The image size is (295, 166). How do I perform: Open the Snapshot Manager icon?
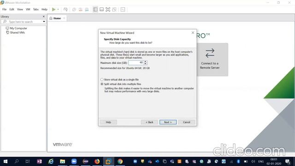click(x=87, y=9)
